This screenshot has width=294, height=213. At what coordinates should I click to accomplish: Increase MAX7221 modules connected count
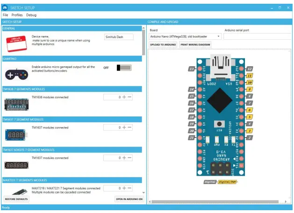point(124,188)
